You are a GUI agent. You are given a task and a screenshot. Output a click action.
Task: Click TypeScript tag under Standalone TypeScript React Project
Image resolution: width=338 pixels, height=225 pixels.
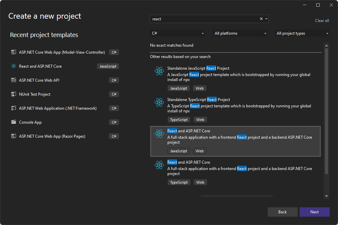[x=179, y=120]
